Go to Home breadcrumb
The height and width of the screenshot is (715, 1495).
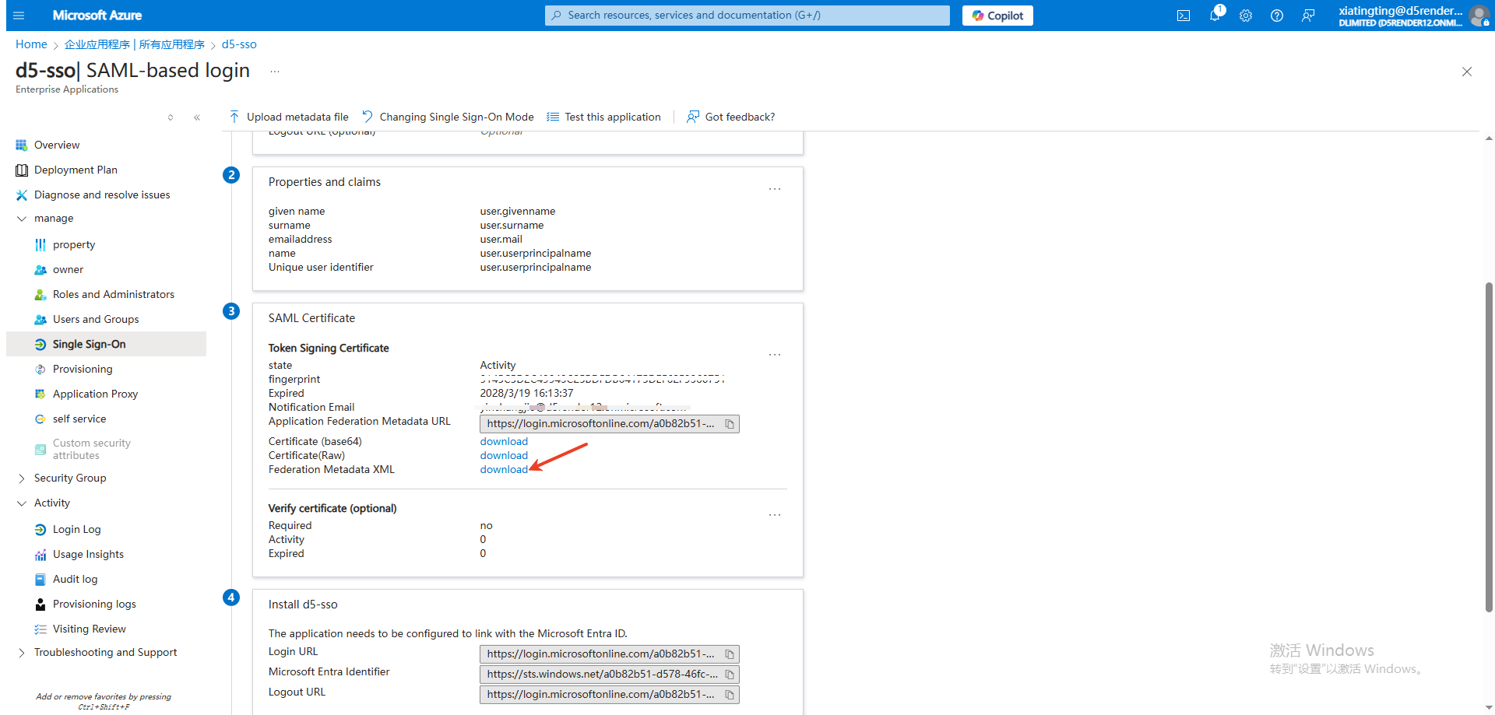coord(31,44)
